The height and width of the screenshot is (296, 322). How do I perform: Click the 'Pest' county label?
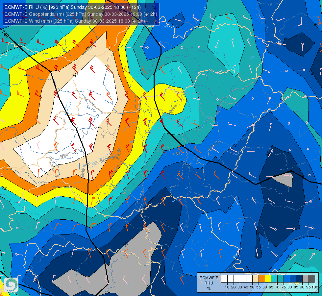[x=178, y=153]
